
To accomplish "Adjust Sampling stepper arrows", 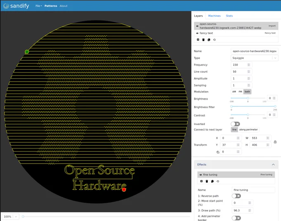I will pos(249,85).
